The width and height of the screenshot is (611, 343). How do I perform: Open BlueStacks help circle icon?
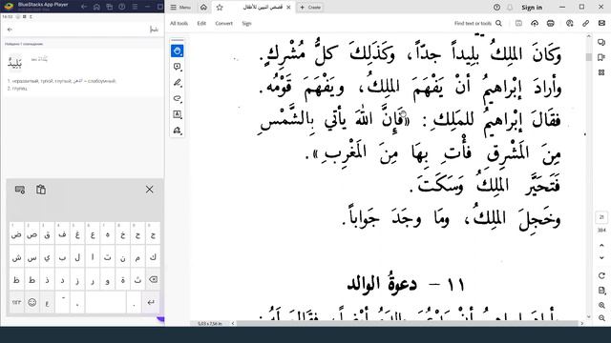click(122, 7)
